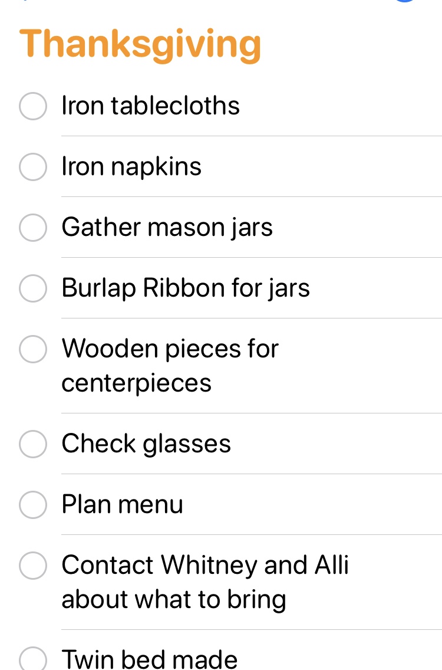
Task: Tap the Twin bed made text
Action: (x=150, y=659)
